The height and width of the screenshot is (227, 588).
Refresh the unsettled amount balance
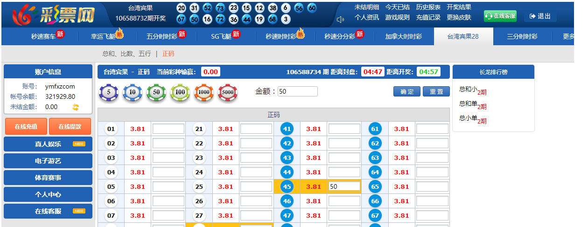pos(76,107)
